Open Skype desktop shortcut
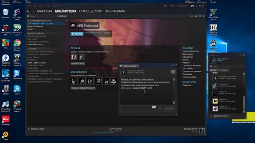This screenshot has width=255, height=143. click(x=17, y=90)
